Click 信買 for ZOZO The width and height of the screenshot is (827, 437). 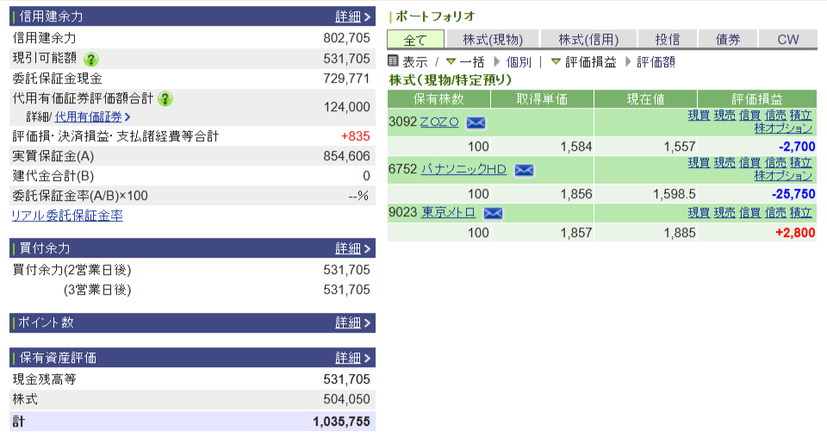(749, 115)
